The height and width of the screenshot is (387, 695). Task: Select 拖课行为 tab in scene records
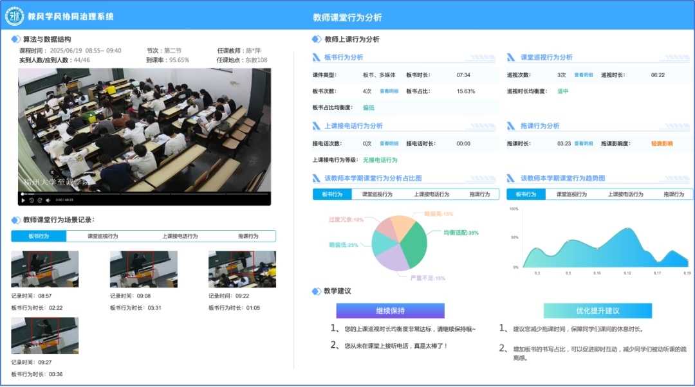(248, 236)
